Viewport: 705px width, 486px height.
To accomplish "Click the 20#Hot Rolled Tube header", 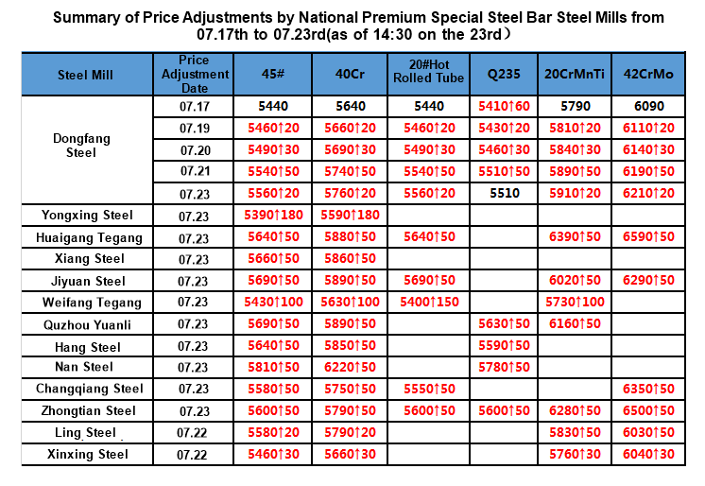I will (428, 76).
